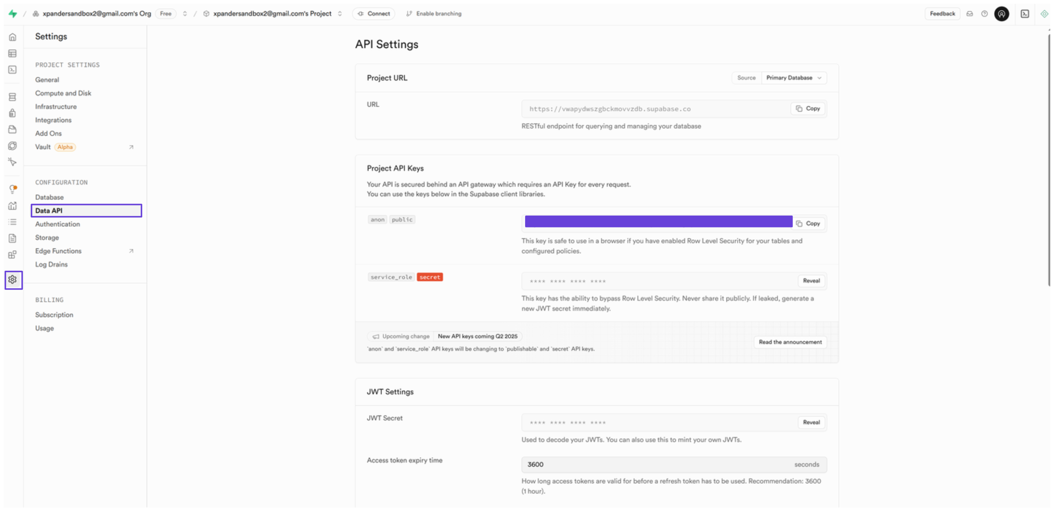Expand the Primary Database source dropdown
Image resolution: width=1054 pixels, height=511 pixels.
click(793, 78)
